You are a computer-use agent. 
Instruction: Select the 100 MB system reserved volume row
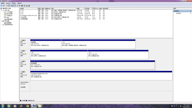tap(62, 17)
